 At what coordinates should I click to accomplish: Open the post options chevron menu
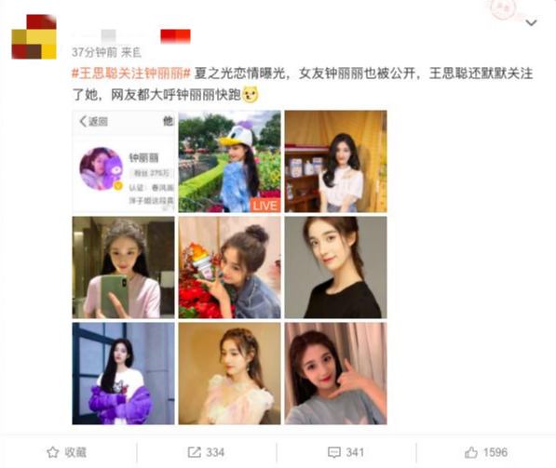[531, 23]
